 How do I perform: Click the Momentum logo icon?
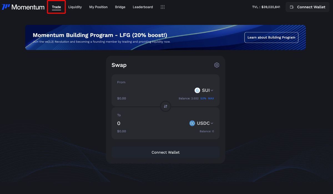click(x=6, y=7)
